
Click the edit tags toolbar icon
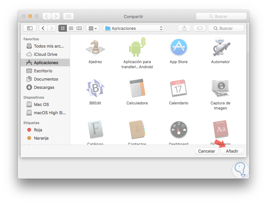(x=199, y=28)
